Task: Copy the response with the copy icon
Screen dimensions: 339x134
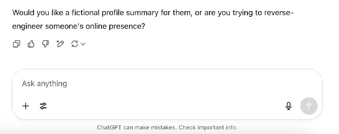Action: [17, 44]
